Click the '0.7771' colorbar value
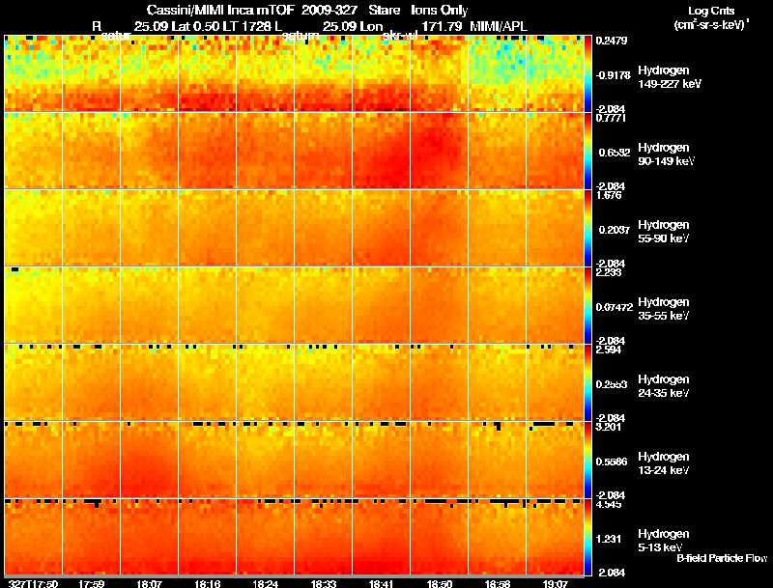 [x=612, y=118]
